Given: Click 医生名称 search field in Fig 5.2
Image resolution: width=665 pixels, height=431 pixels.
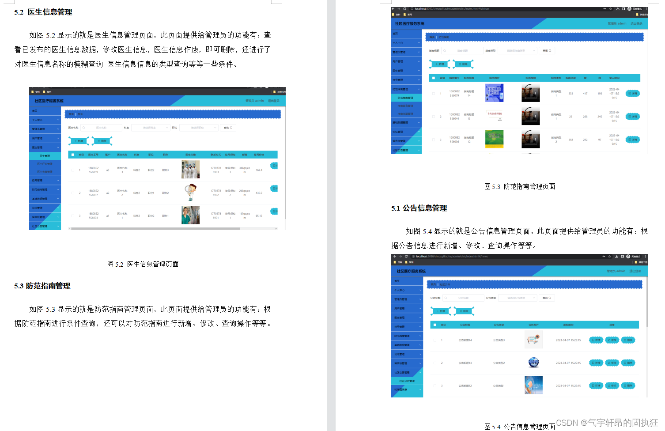Looking at the screenshot, I should click(102, 128).
